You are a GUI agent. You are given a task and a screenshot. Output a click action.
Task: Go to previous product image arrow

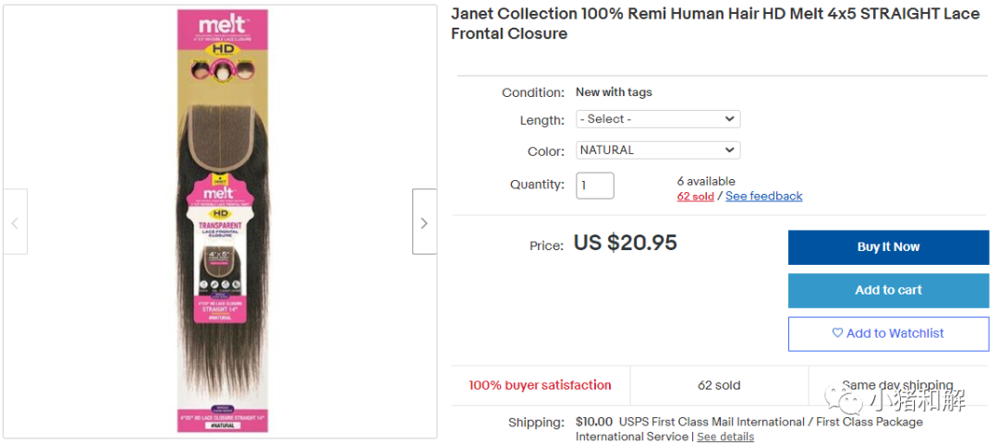(x=16, y=222)
